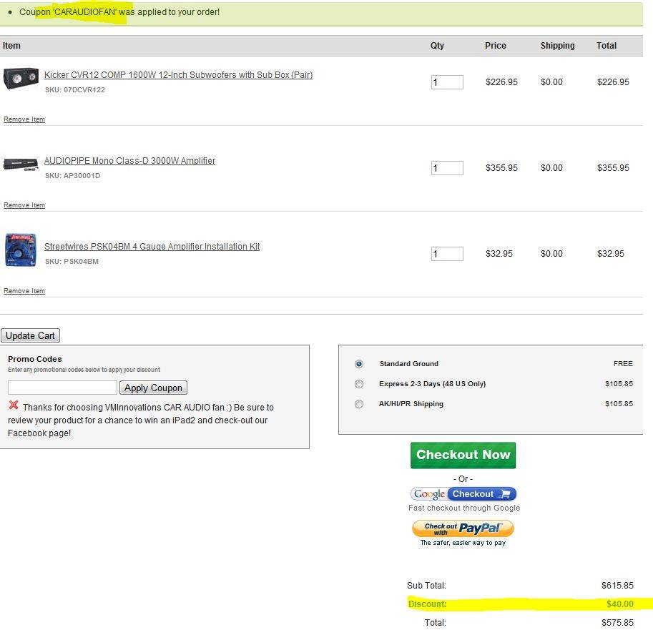Click the Qty column header

[437, 46]
